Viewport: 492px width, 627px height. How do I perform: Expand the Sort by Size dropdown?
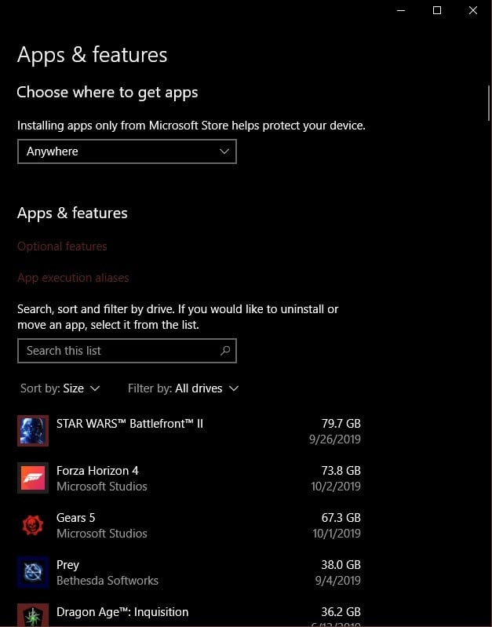[60, 388]
